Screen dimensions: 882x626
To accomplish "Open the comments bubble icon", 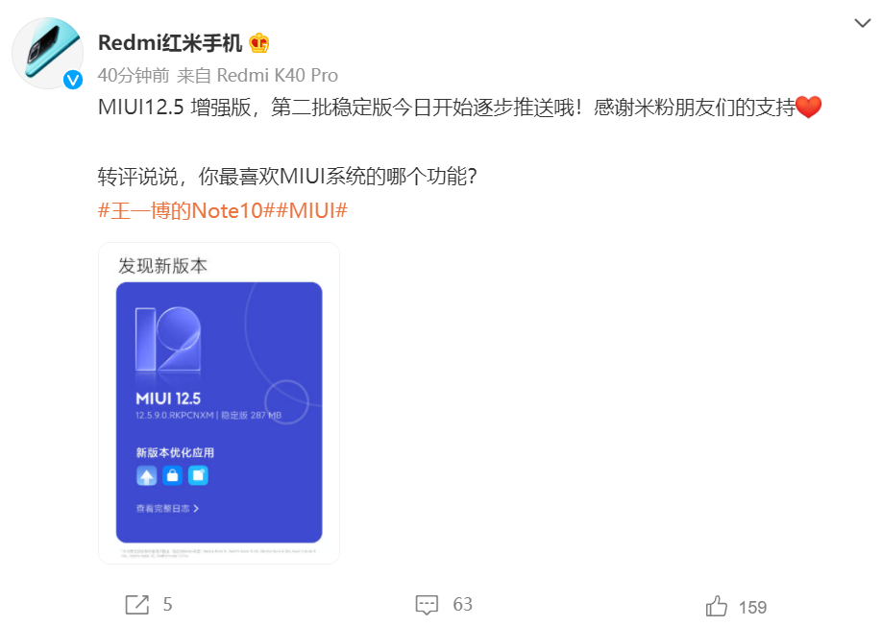I will [x=427, y=605].
